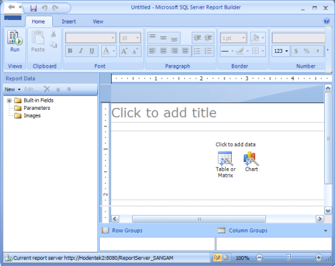This screenshot has width=335, height=266.
Task: Click the 'Click to add title' placeholder
Action: (164, 113)
